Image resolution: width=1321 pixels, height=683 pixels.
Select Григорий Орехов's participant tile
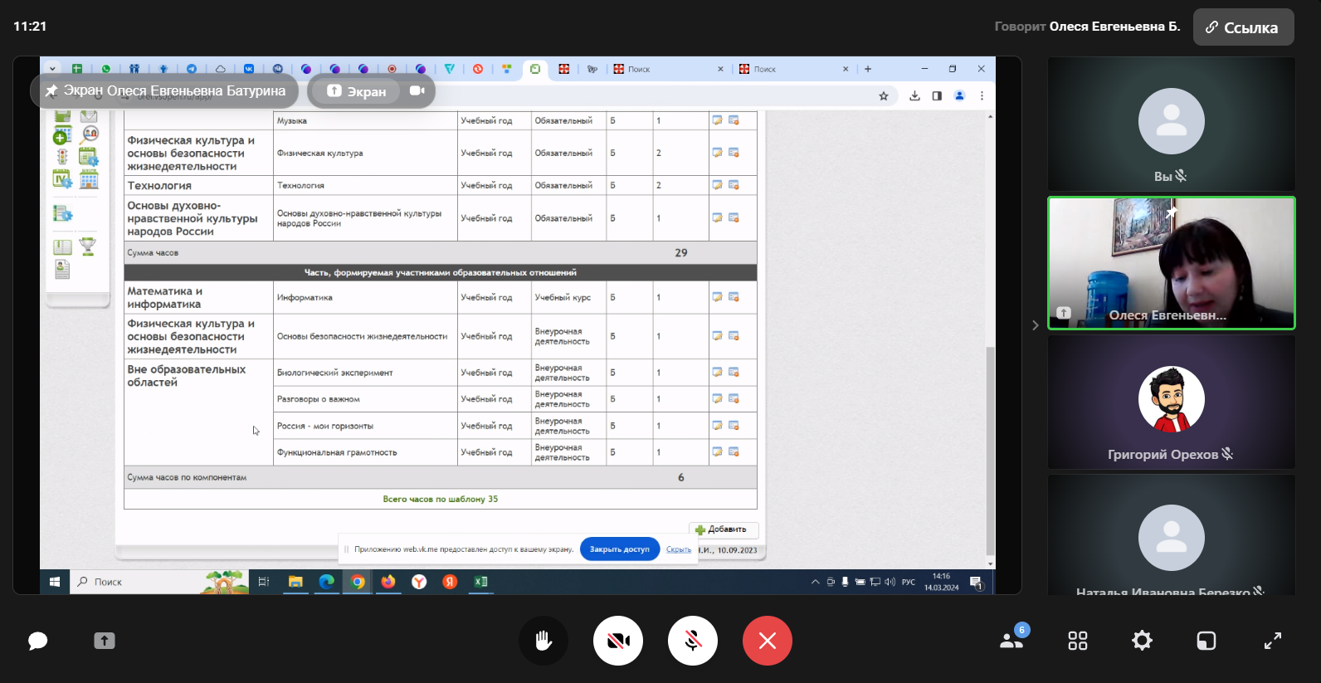[1171, 402]
